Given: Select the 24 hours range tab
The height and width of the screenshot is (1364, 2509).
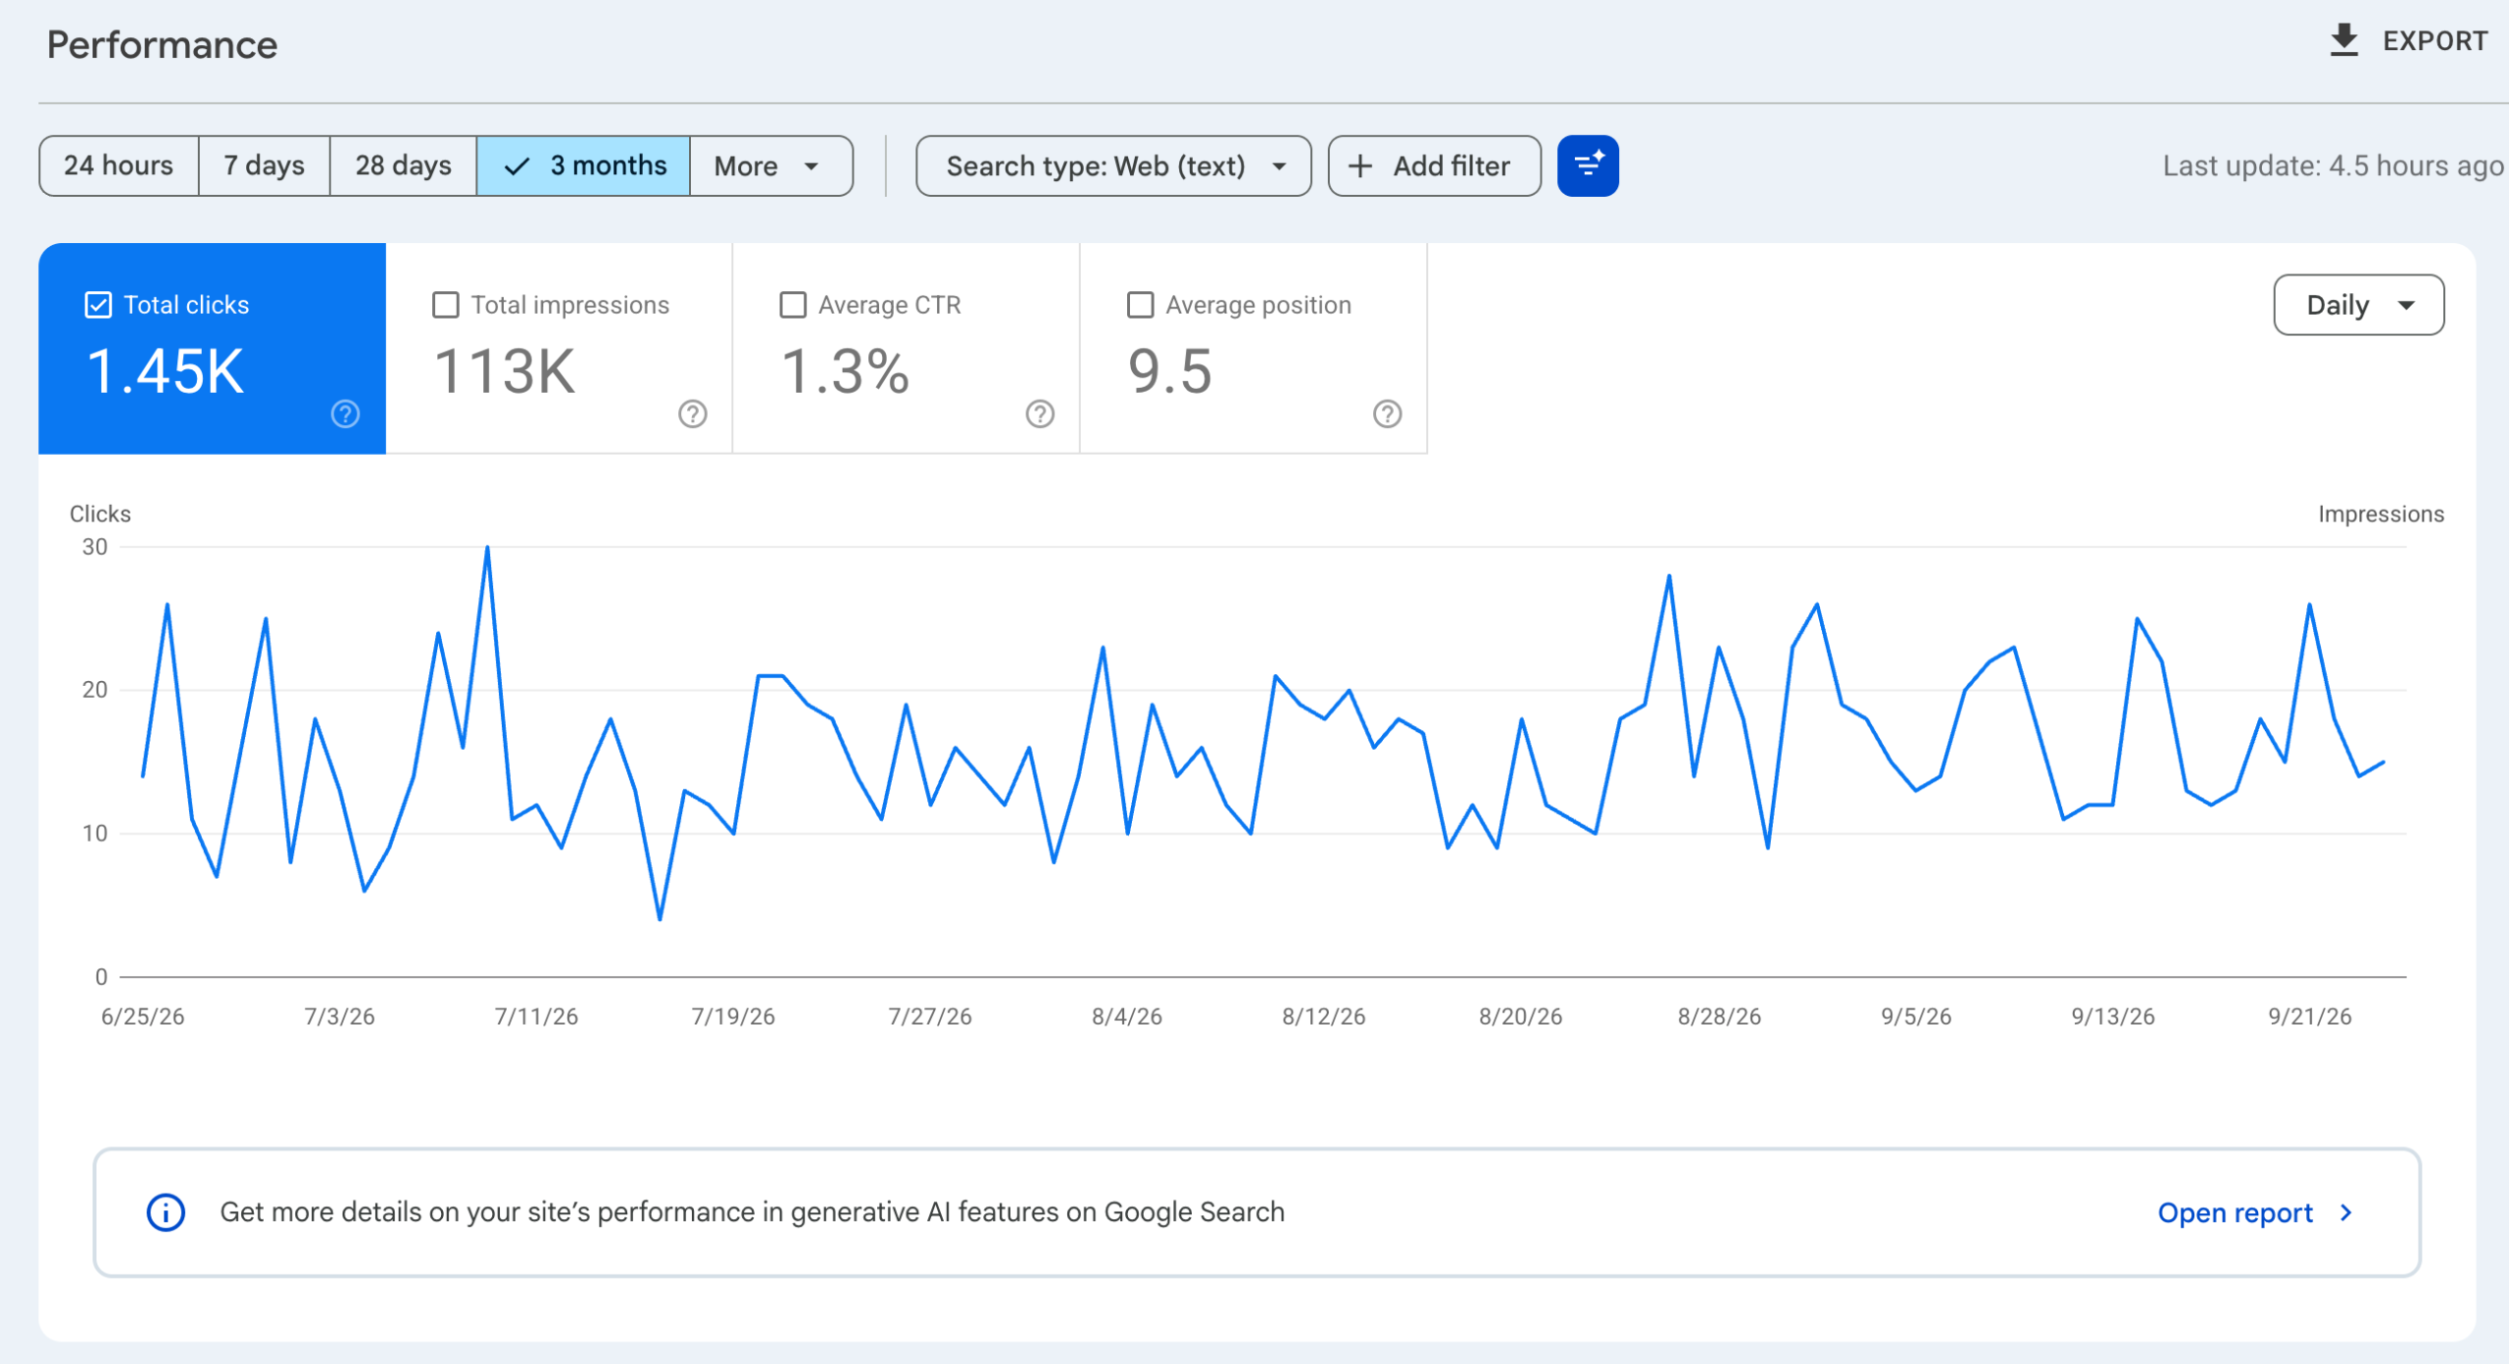Looking at the screenshot, I should [x=119, y=166].
